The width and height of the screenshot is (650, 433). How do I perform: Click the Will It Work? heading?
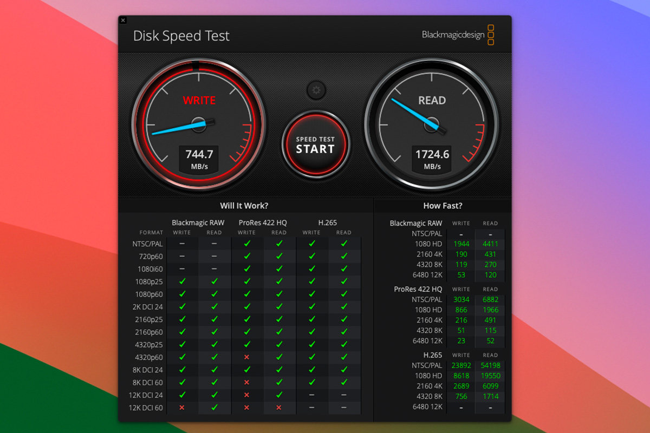(x=244, y=206)
